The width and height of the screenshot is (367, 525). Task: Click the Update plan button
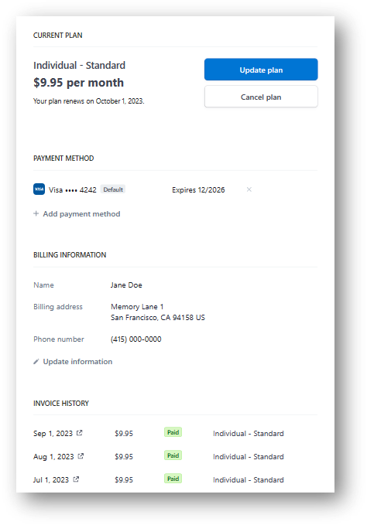coord(261,70)
